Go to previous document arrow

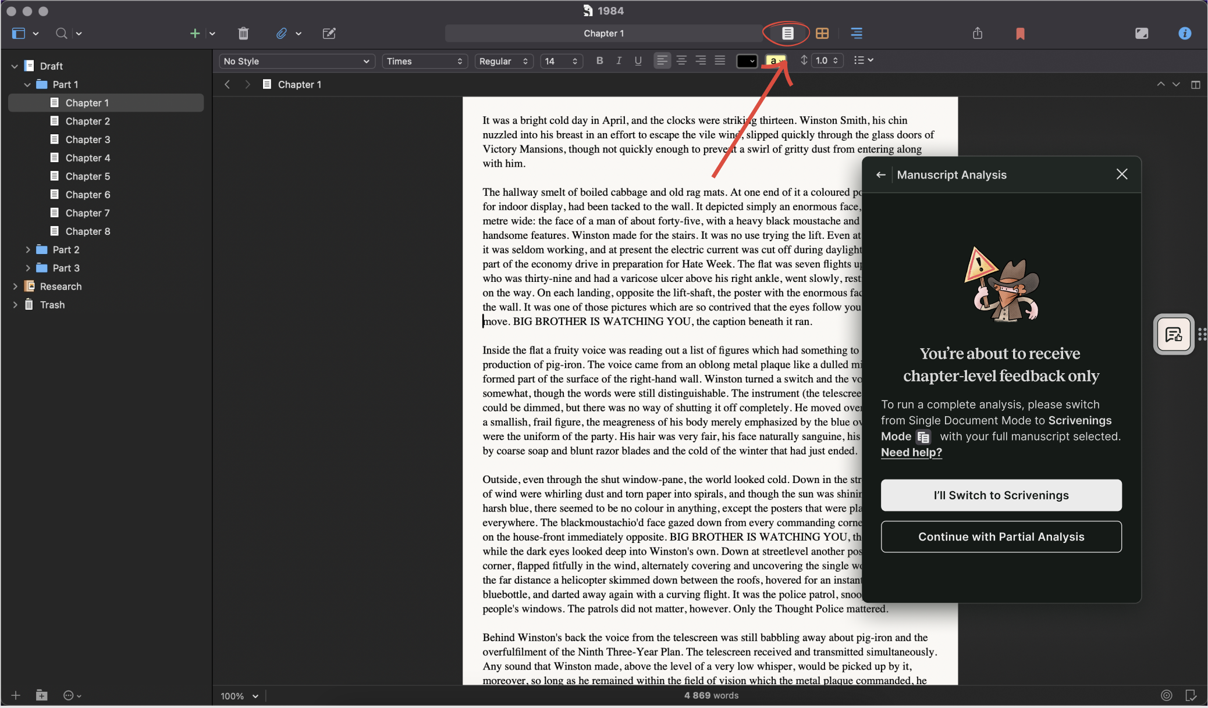pyautogui.click(x=1160, y=84)
